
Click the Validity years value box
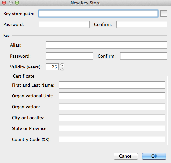click(52, 67)
